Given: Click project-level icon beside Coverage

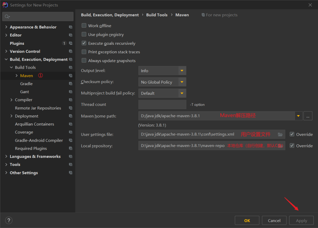Looking at the screenshot, I should pos(71,132).
